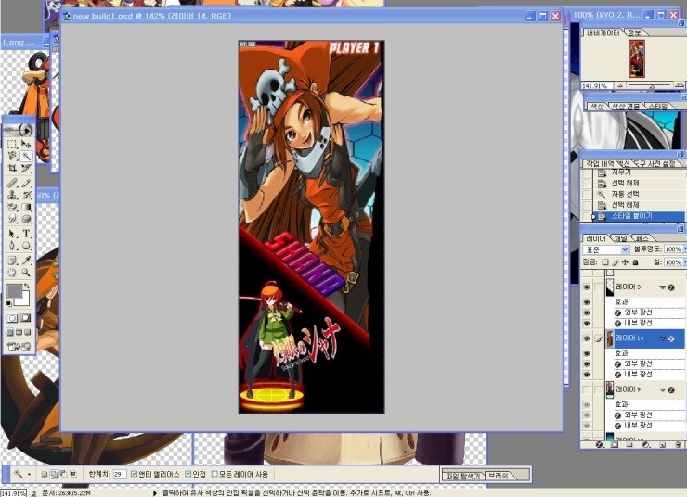The width and height of the screenshot is (687, 497).
Task: Select the Path Selection tool
Action: pos(12,234)
